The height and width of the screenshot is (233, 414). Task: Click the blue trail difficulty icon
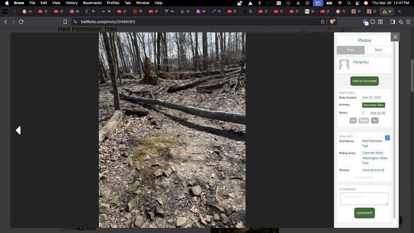tap(387, 138)
